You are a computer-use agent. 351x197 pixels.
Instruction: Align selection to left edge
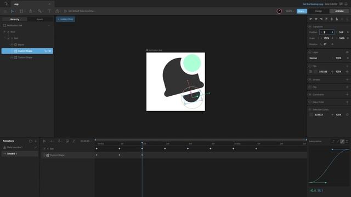(311, 19)
